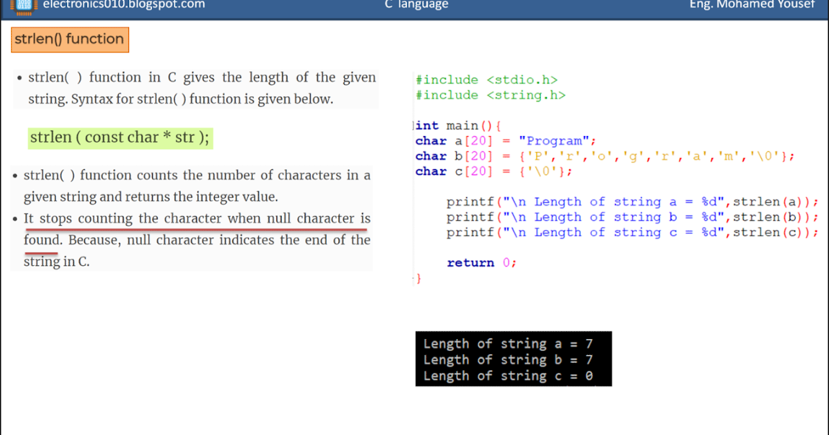Click the char a[20] = "Program" declaration
829x435 pixels.
[x=505, y=141]
